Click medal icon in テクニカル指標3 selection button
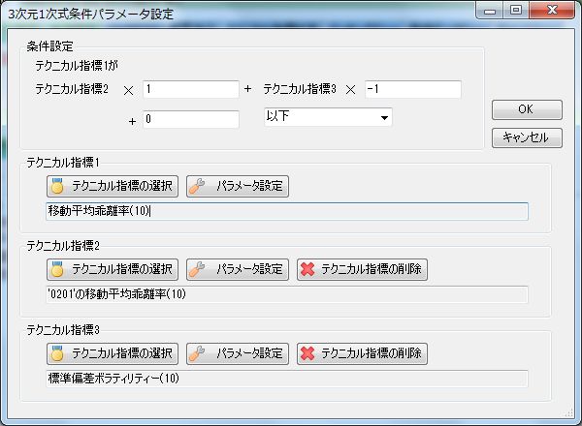The image size is (582, 426). click(57, 353)
